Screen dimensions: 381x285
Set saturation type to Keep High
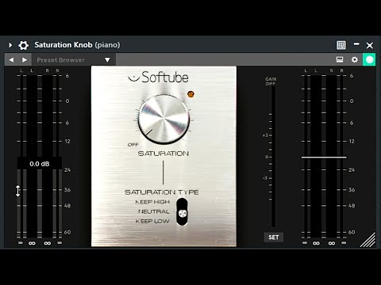(x=152, y=202)
